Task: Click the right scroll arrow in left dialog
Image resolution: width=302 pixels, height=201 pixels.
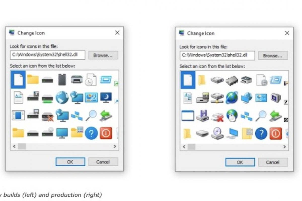Action: click(115, 146)
